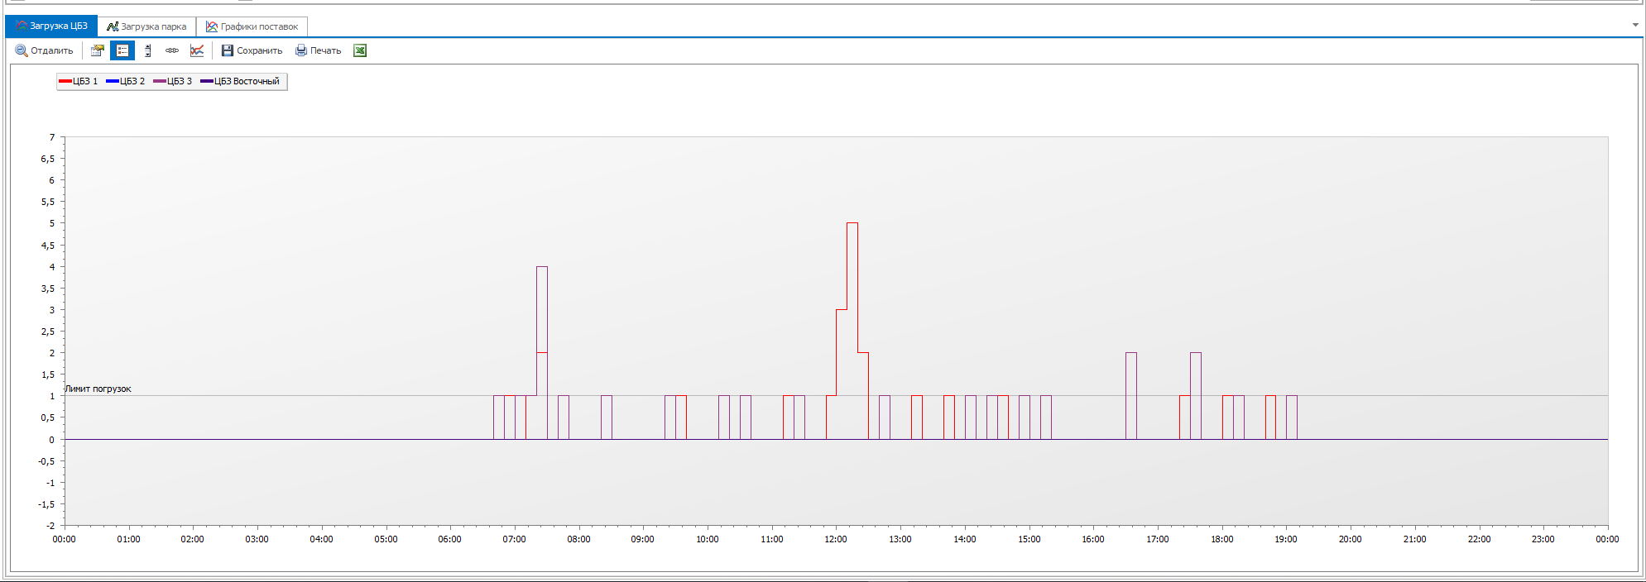1646x582 pixels.
Task: Click ЦБЗ 1 red legend swatch
Action: [x=65, y=82]
